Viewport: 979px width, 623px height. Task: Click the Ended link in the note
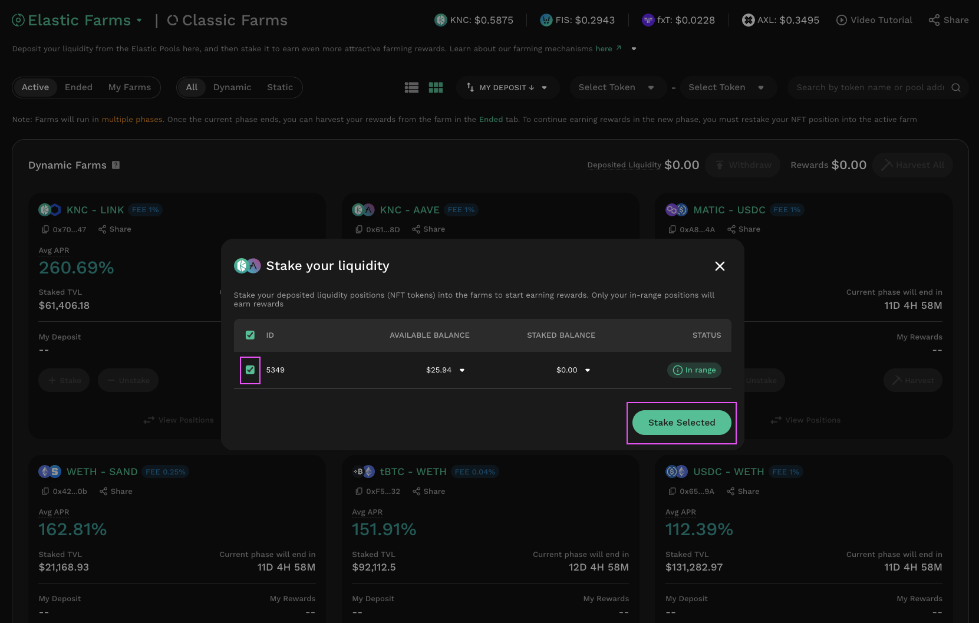491,120
